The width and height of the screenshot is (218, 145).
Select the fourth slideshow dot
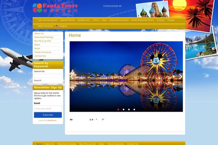coord(134,109)
